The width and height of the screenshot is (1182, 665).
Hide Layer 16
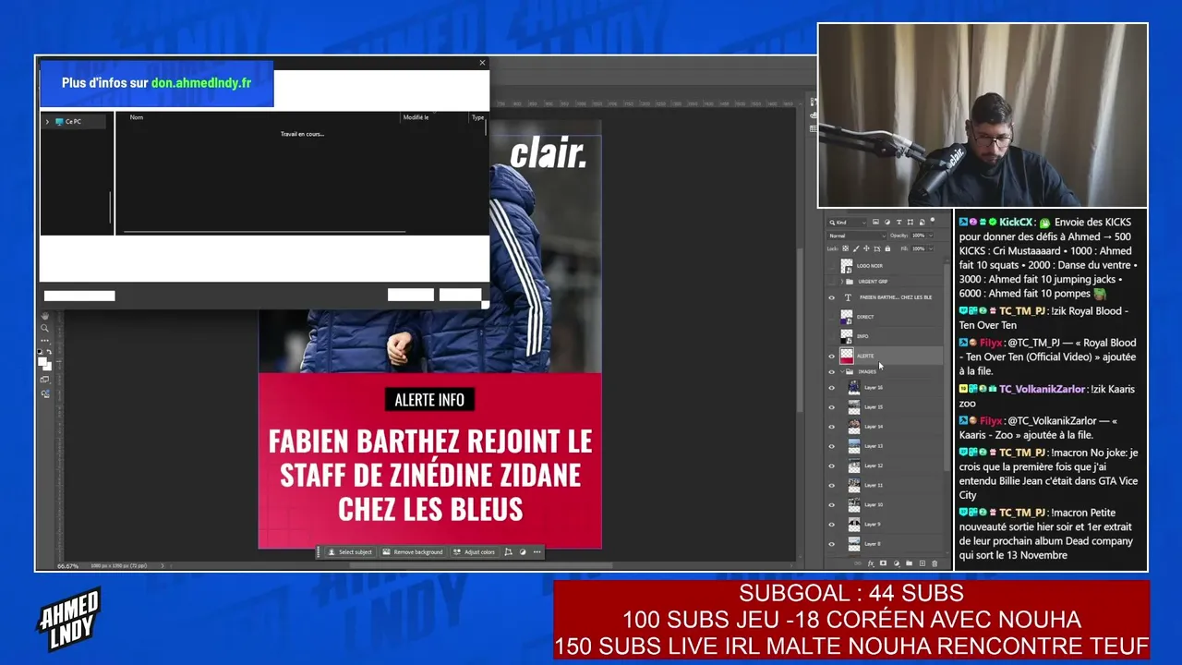pyautogui.click(x=831, y=388)
